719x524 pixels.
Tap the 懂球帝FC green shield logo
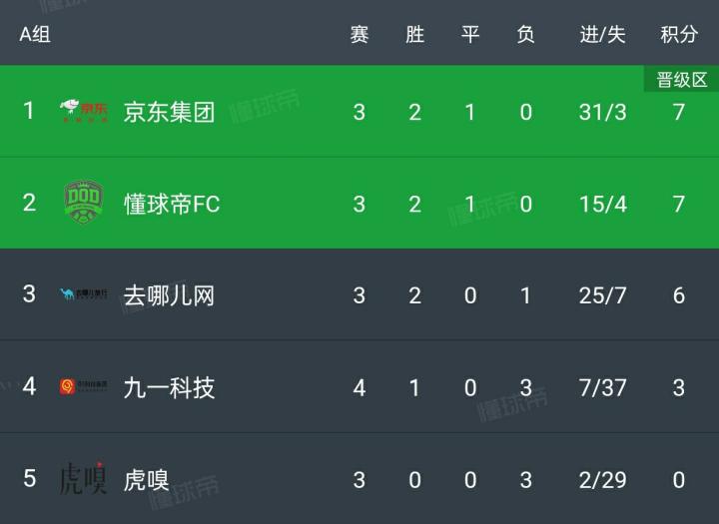[83, 203]
